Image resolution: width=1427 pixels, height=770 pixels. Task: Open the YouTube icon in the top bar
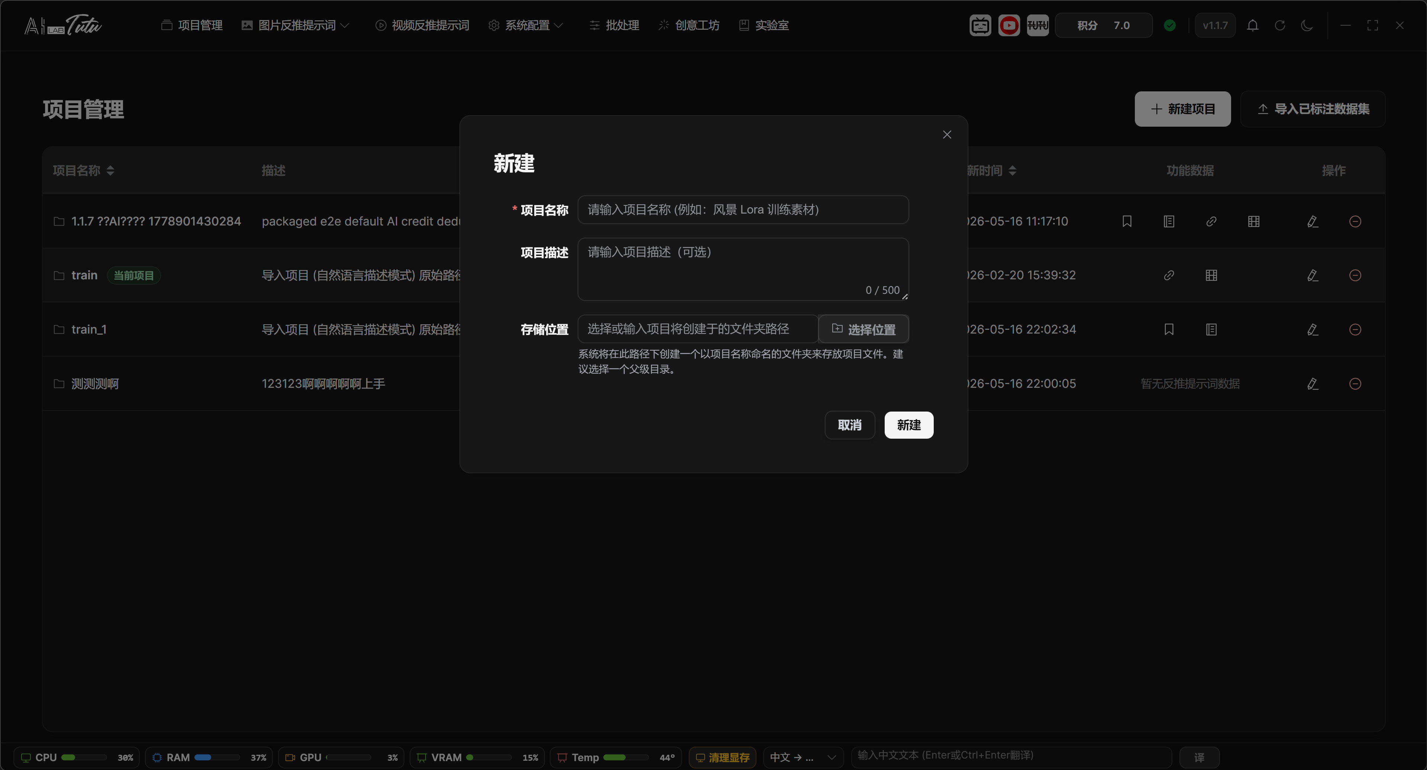click(1009, 26)
